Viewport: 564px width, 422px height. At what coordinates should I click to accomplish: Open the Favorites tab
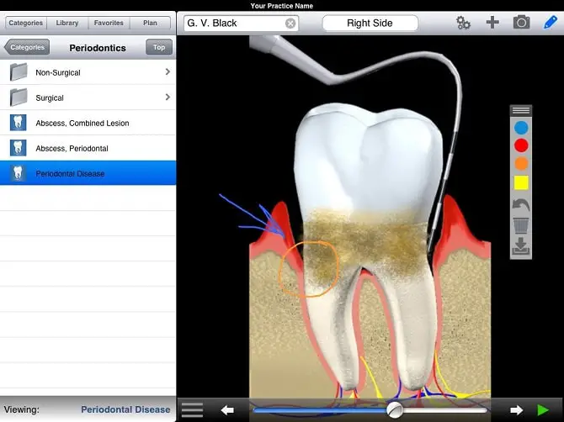(109, 23)
